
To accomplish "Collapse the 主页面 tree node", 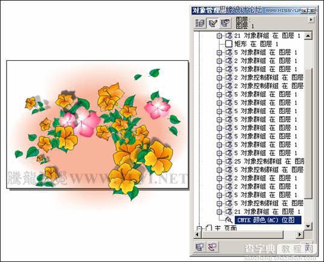I will (199, 228).
